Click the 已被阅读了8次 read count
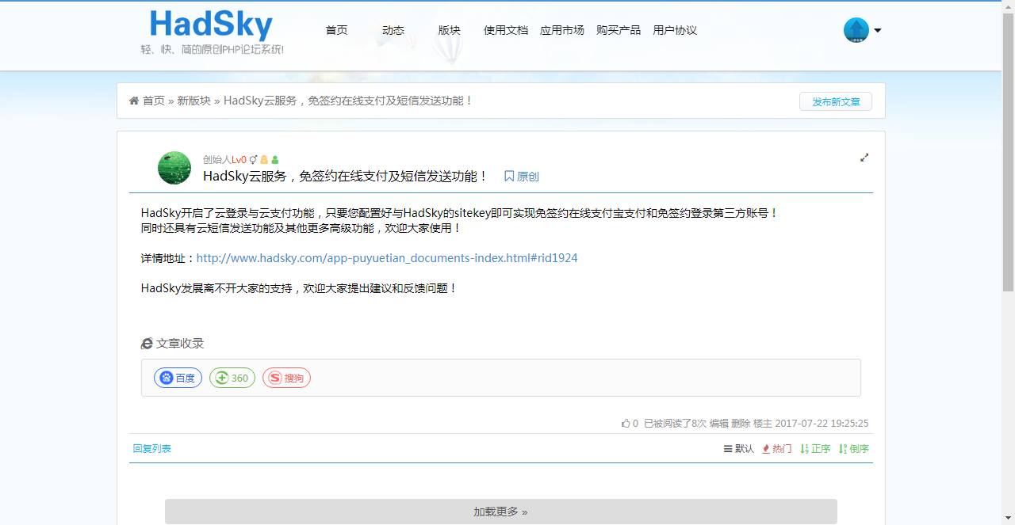The width and height of the screenshot is (1015, 525). pyautogui.click(x=675, y=424)
